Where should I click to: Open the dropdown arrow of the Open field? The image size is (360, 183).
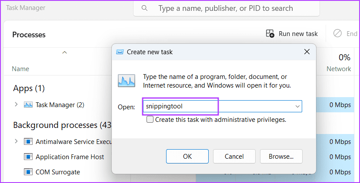(x=297, y=106)
